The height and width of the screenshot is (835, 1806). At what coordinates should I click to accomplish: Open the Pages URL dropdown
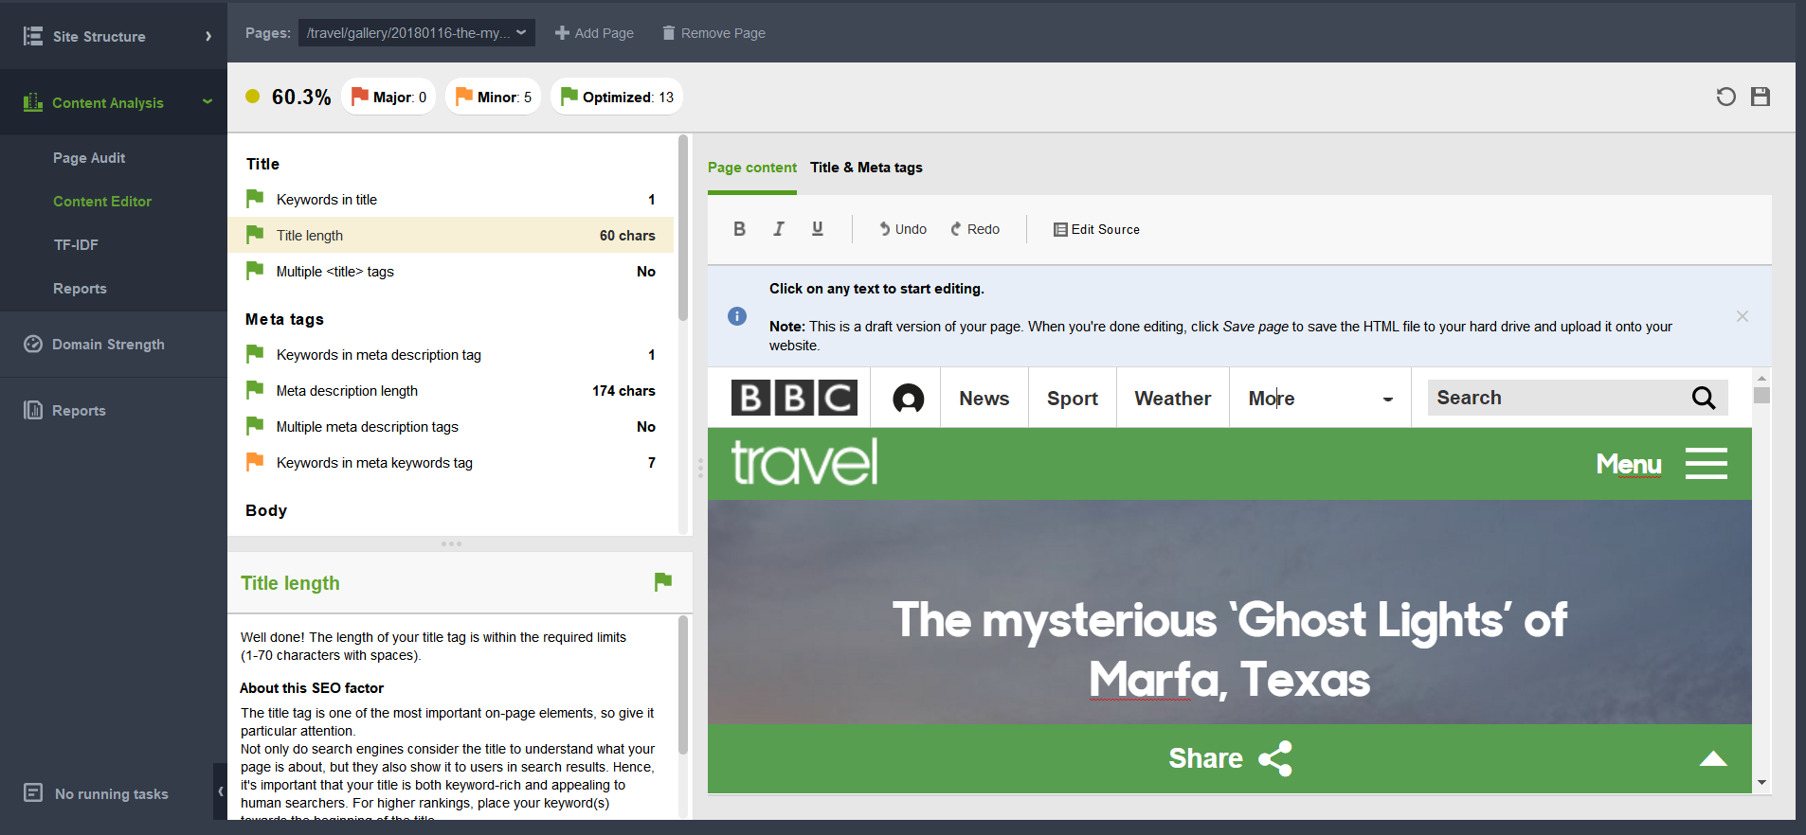416,33
